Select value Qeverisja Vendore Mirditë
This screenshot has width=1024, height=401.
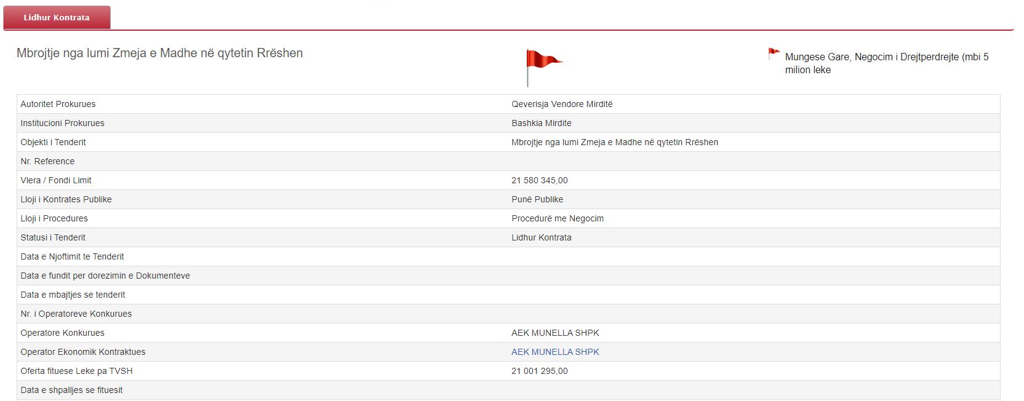[562, 104]
